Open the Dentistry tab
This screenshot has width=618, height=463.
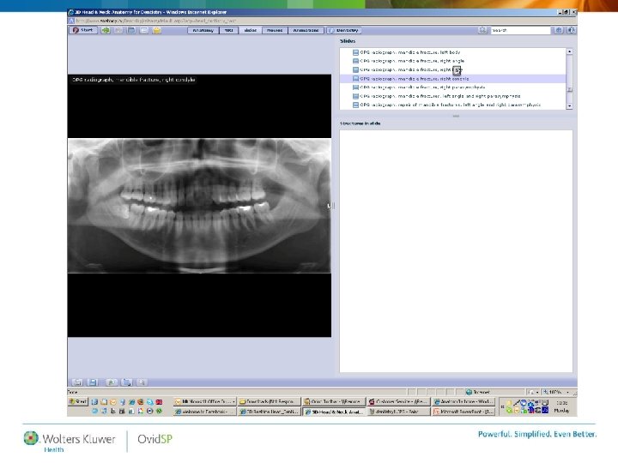tap(344, 30)
